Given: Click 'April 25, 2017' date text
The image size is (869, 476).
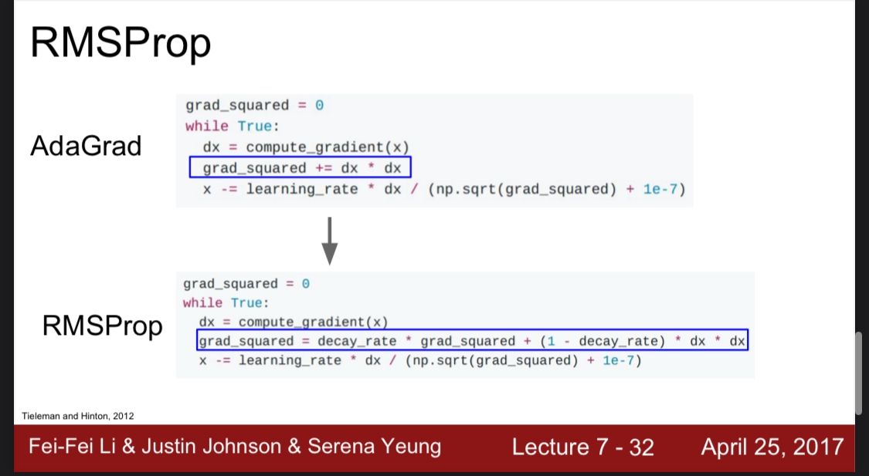Looking at the screenshot, I should tap(772, 447).
